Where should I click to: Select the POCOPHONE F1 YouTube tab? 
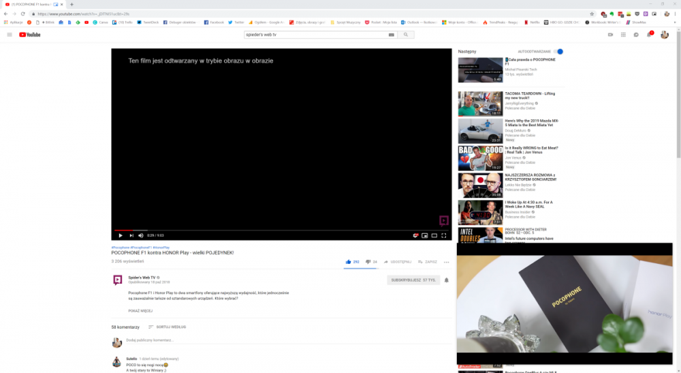[x=33, y=4]
